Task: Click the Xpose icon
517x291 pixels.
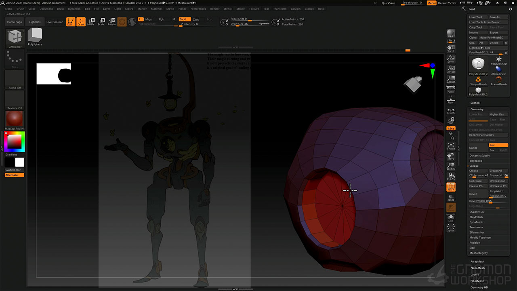Action: [451, 228]
